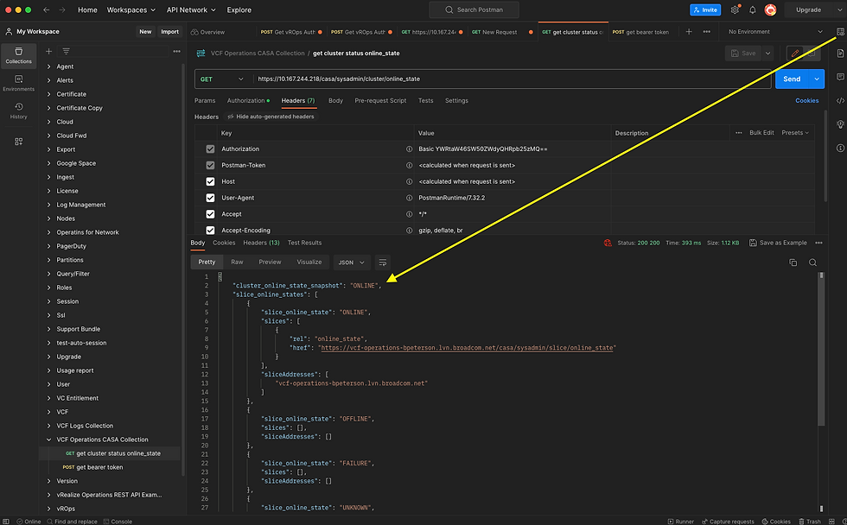Image resolution: width=847 pixels, height=525 pixels.
Task: Uncheck the User-Agent header checkbox
Action: tap(210, 198)
